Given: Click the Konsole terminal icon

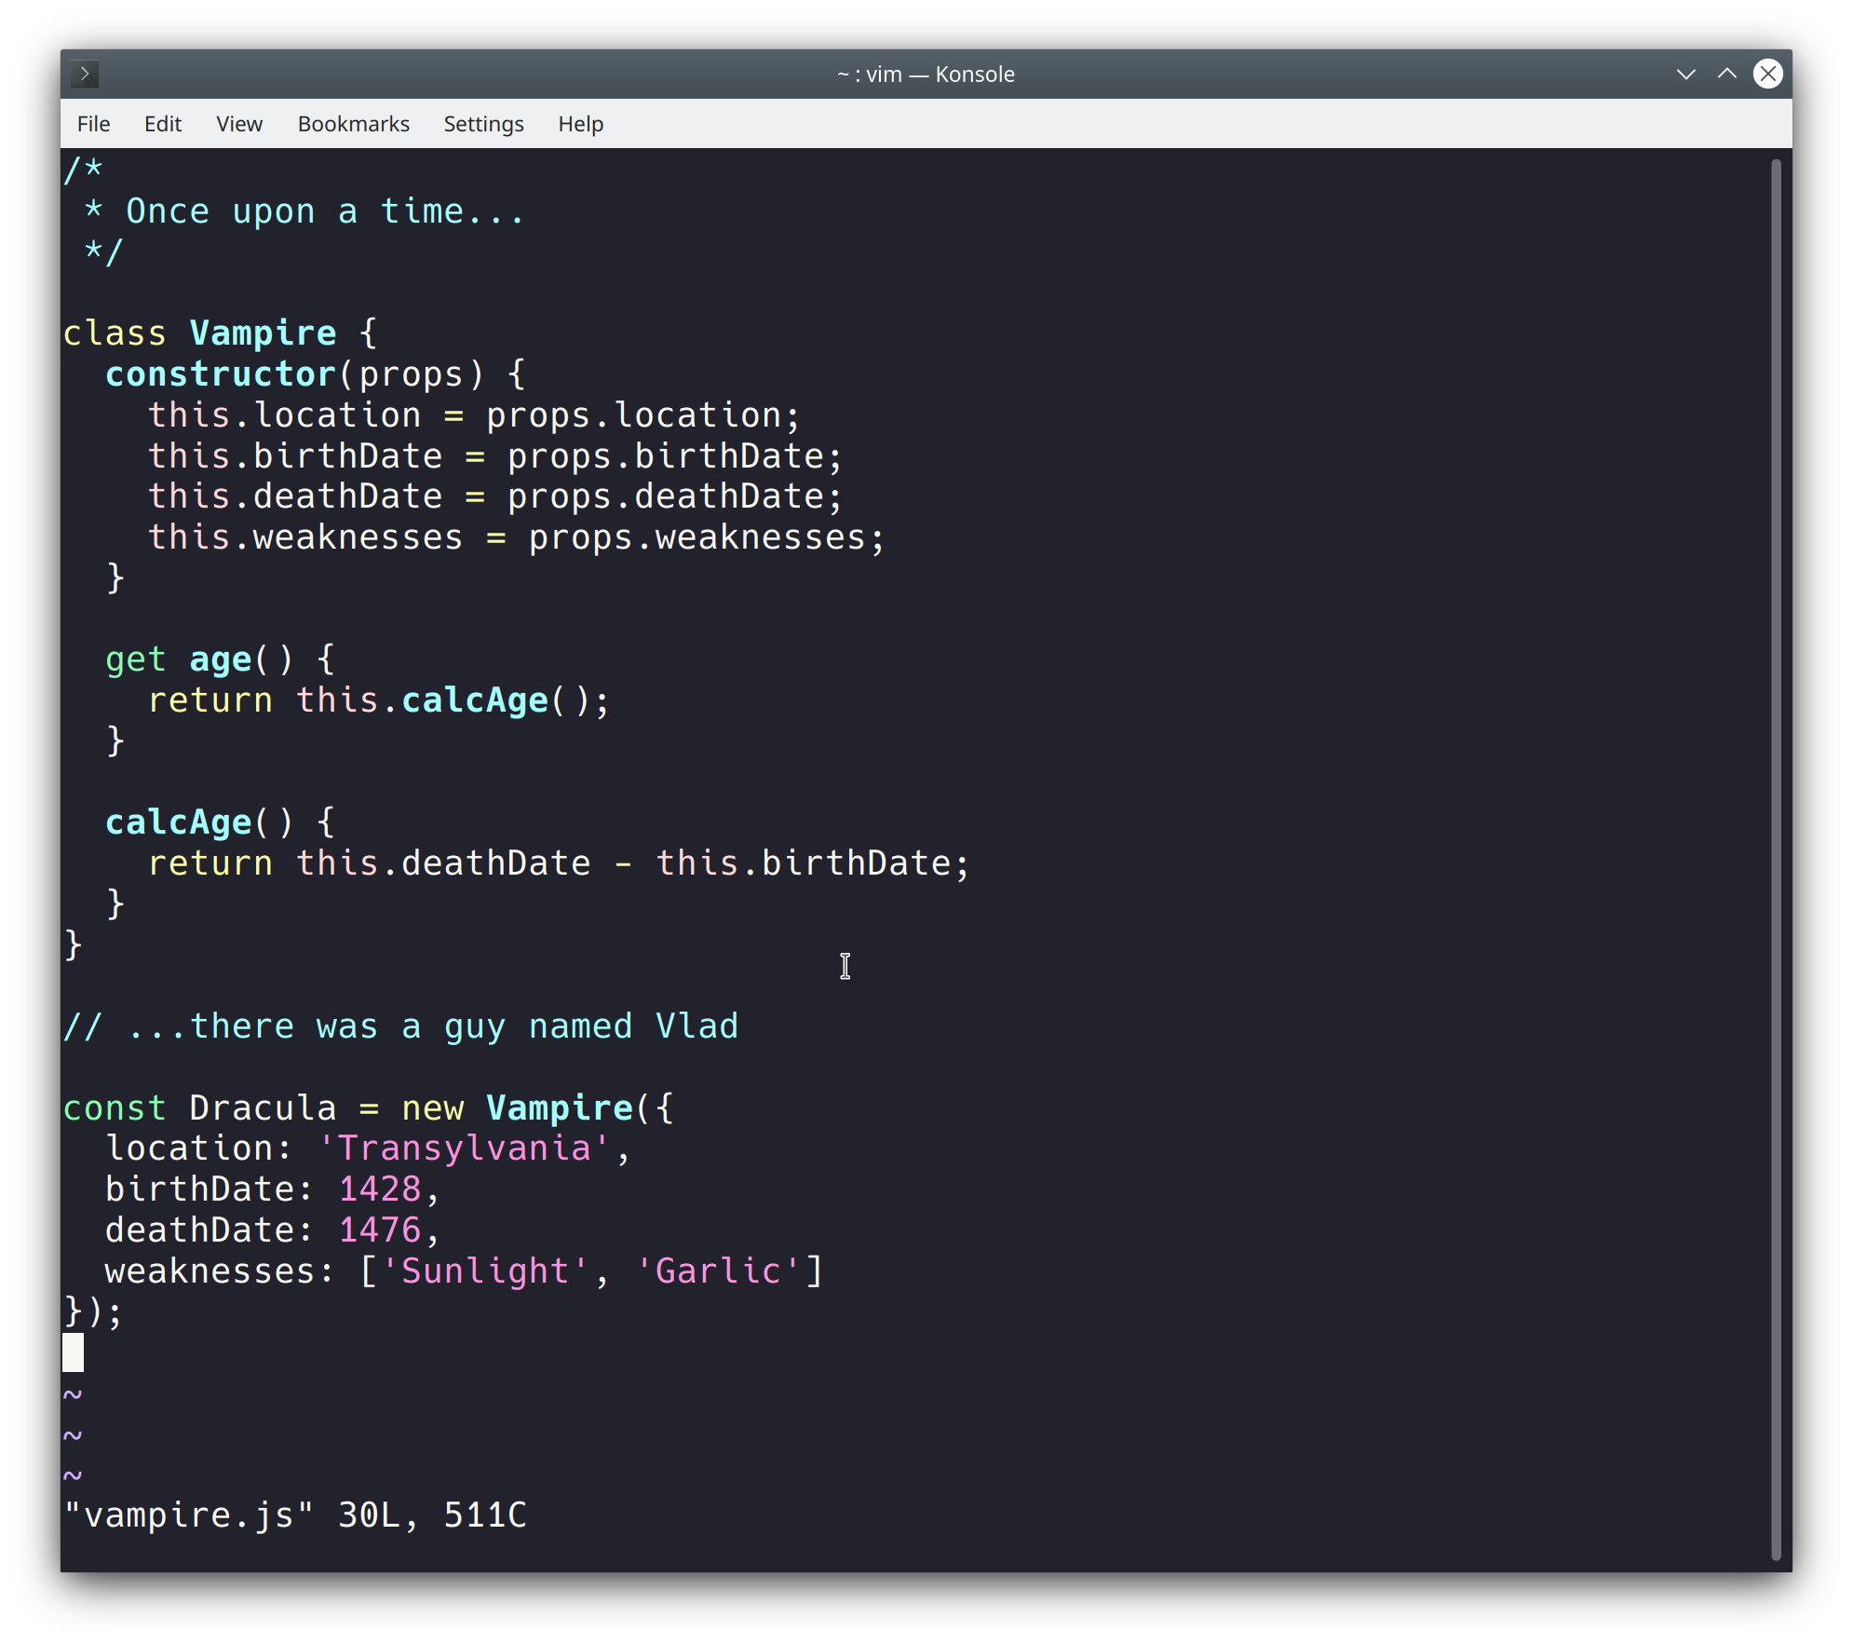Looking at the screenshot, I should coord(84,72).
